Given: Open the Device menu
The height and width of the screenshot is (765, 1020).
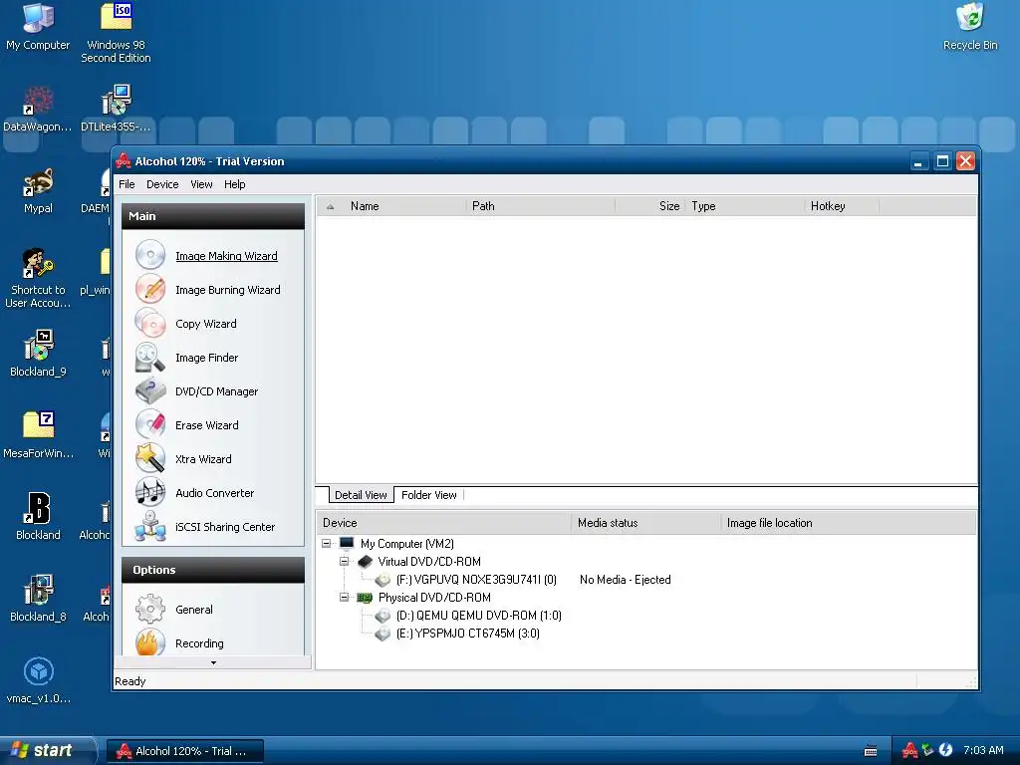Looking at the screenshot, I should (x=162, y=184).
